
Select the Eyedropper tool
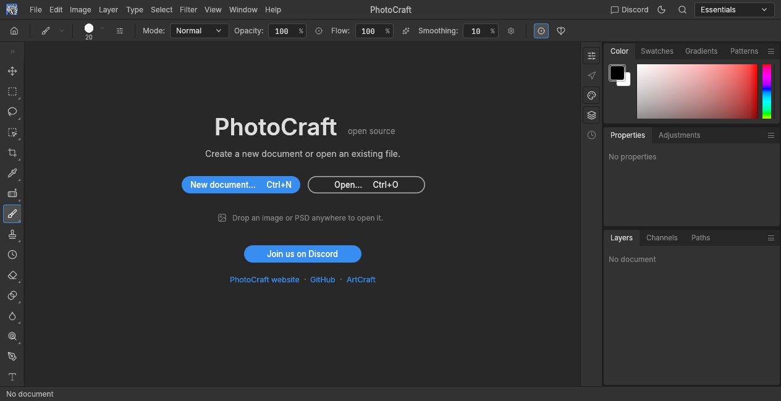point(12,173)
